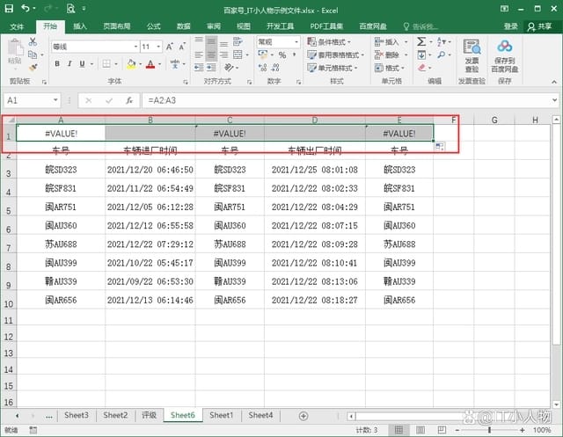Click the accounting number format icon
This screenshot has height=437, width=563.
click(263, 55)
